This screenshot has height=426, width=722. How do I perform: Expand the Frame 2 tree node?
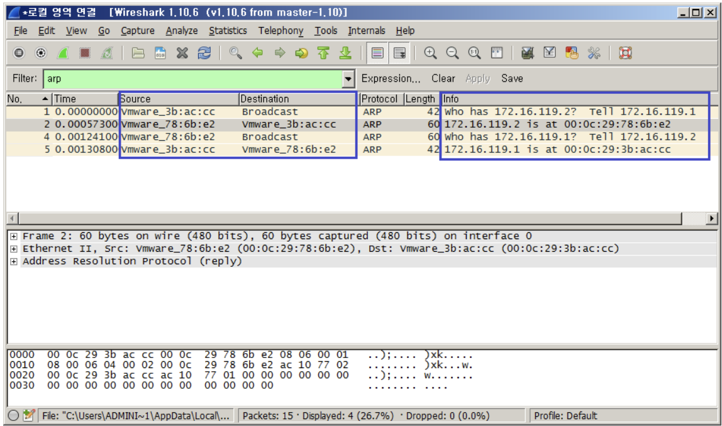[x=14, y=236]
